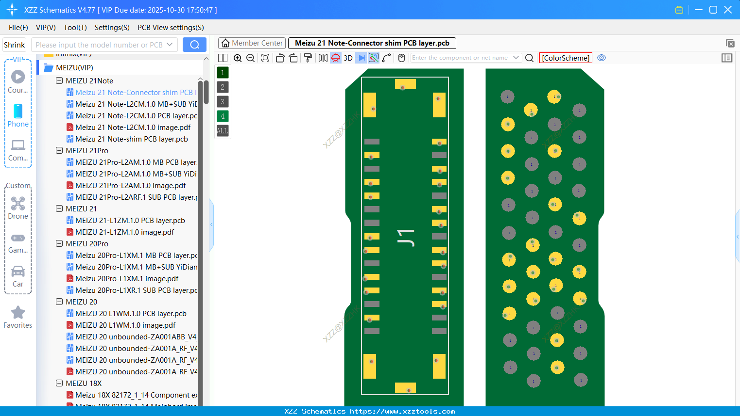Click the split view icon in PCB toolbar
This screenshot has width=740, height=416.
(223, 58)
